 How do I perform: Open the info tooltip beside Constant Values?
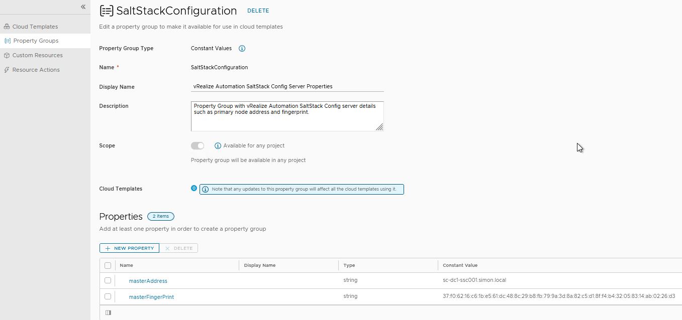click(242, 48)
